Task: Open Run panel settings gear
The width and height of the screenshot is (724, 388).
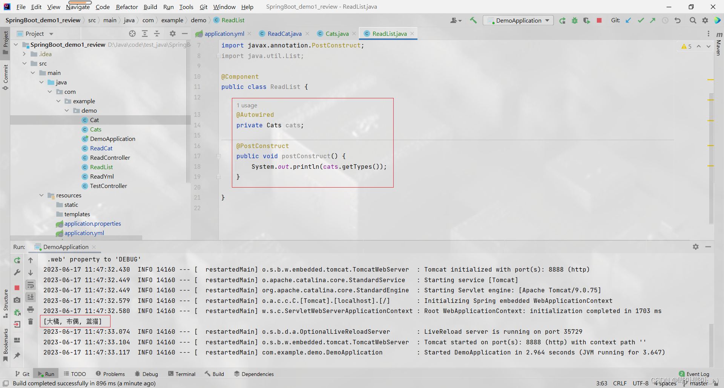Action: tap(696, 247)
